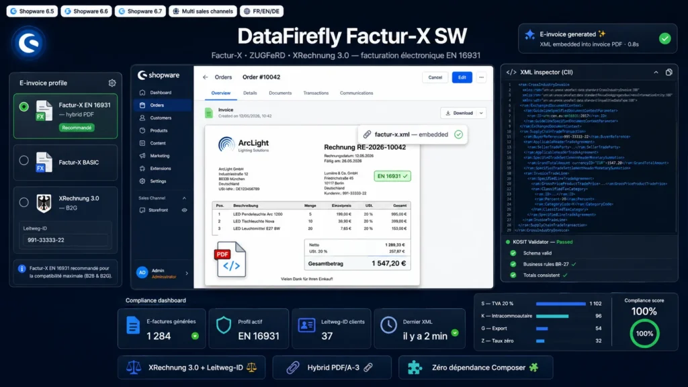Click the 100% compliance score ring
The height and width of the screenshot is (387, 688).
pos(644,333)
